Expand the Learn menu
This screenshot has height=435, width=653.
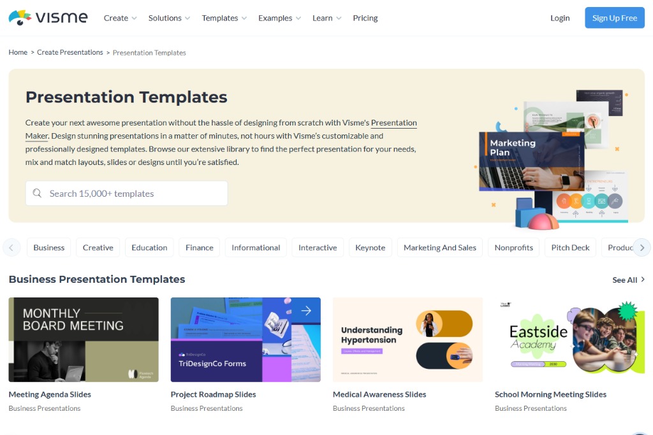(x=326, y=18)
